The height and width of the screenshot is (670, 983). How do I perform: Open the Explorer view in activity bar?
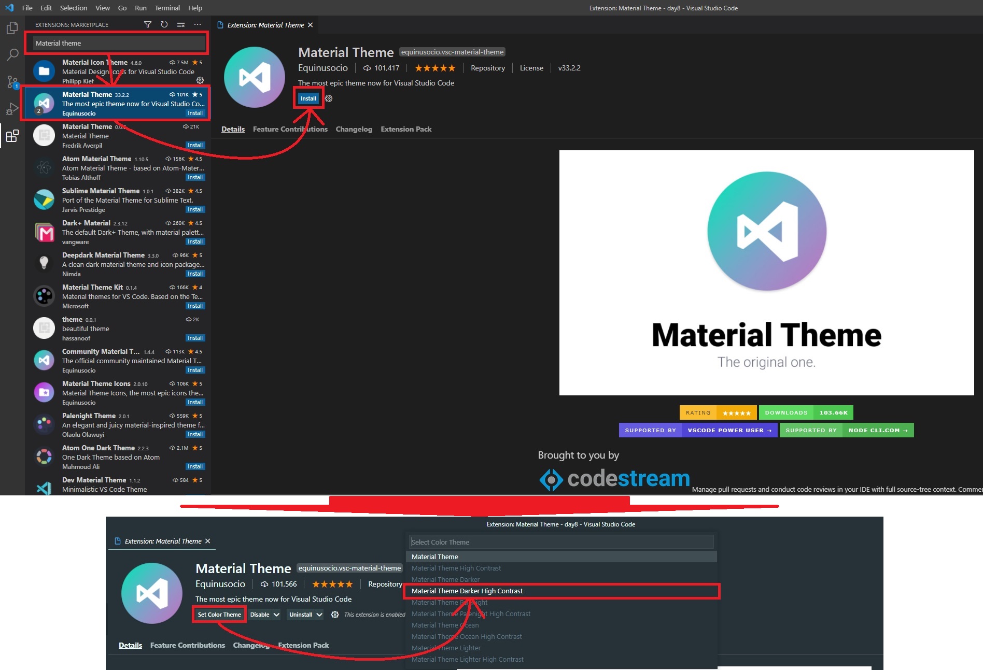click(x=12, y=28)
